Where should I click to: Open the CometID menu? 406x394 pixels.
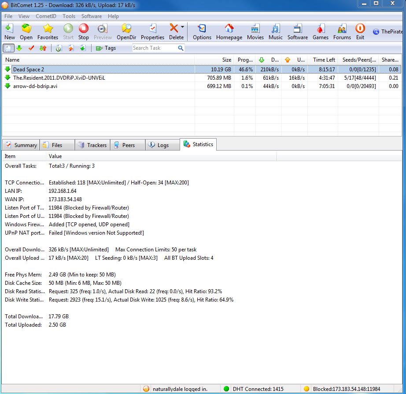[46, 16]
